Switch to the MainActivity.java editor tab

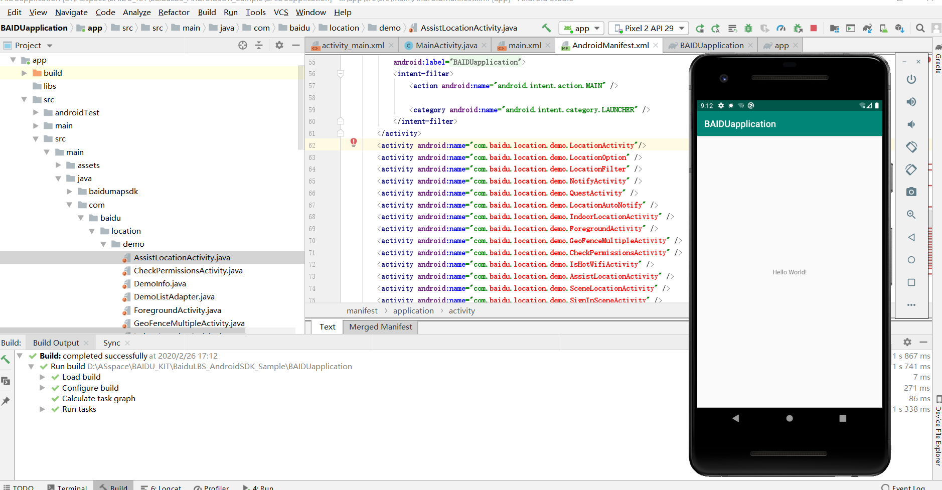point(446,46)
